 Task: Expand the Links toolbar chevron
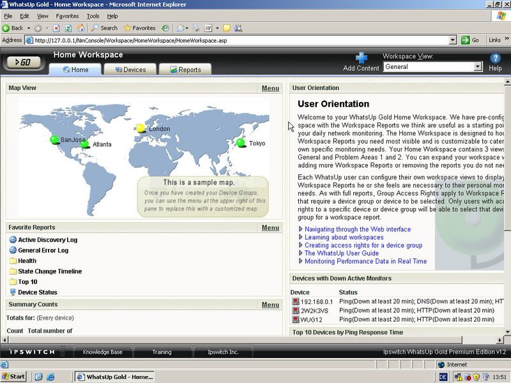tap(507, 39)
